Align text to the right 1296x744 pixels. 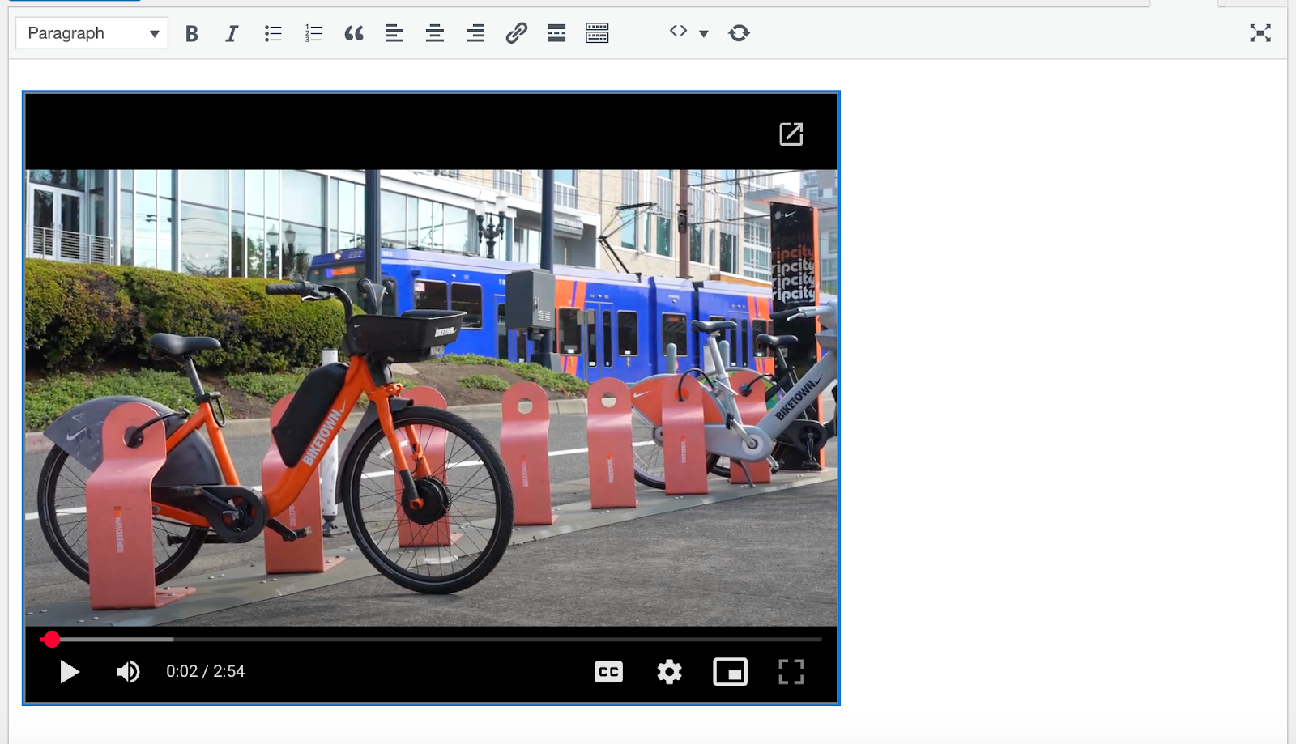click(475, 33)
